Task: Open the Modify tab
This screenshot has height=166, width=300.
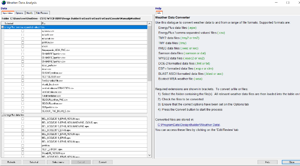Action: (29, 13)
